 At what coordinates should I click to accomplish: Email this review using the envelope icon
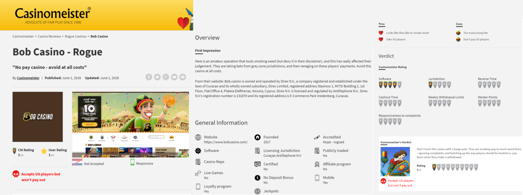[x=174, y=77]
